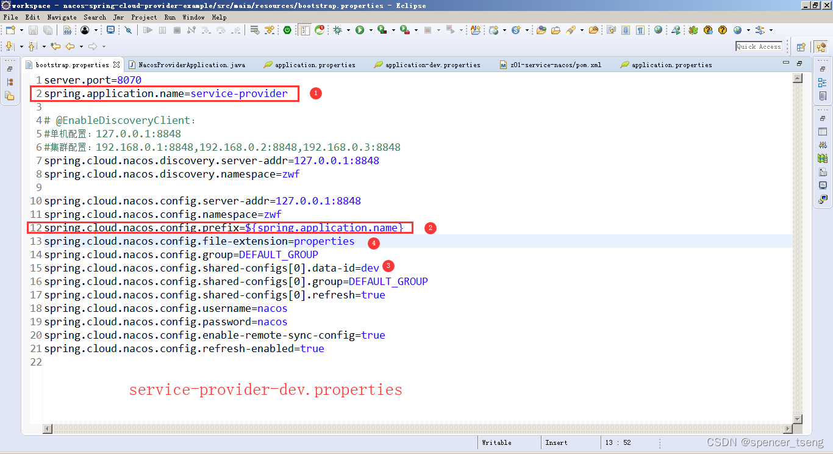Toggle Show Whitespace Characters

[x=640, y=29]
